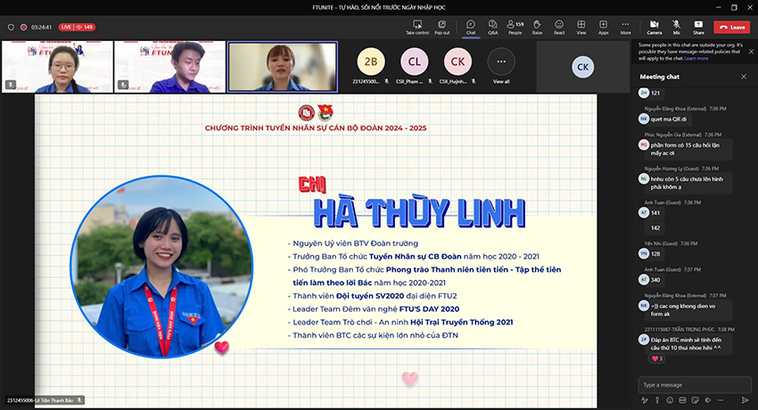Click the LIVE 149 viewers badge
The width and height of the screenshot is (758, 410).
click(77, 28)
